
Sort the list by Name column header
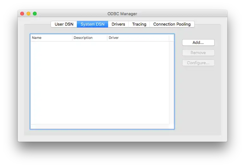point(51,38)
